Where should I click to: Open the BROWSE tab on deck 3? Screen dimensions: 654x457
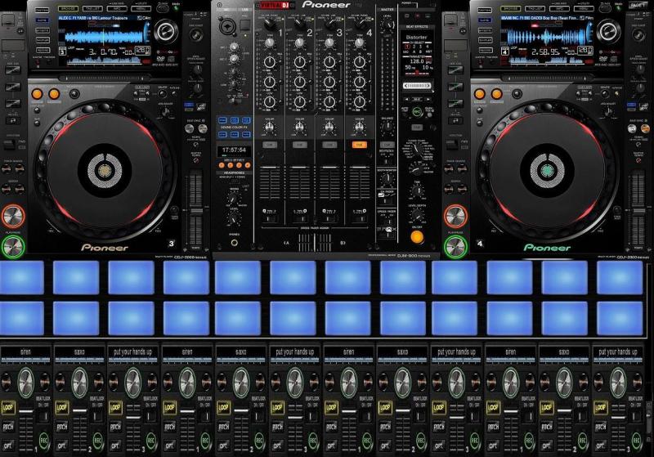tap(69, 8)
